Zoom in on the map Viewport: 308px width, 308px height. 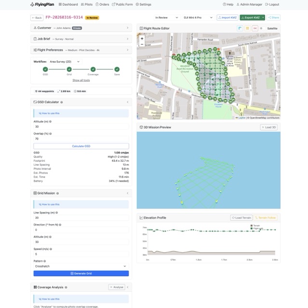[142, 38]
